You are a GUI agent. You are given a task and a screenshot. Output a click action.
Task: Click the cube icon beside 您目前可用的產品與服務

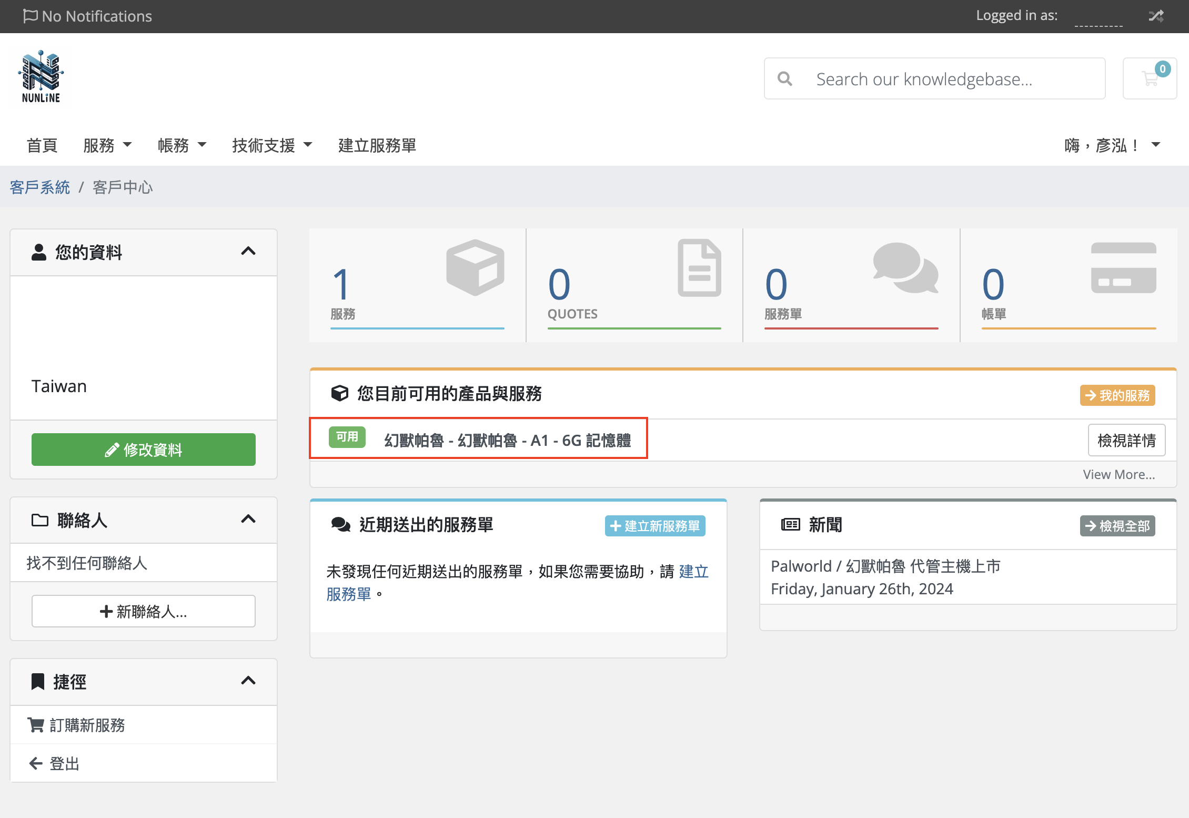[340, 393]
